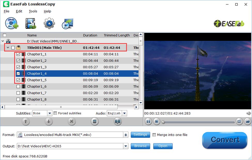Viewport: 252px width, 160px height.
Task: Click the film icon of Chapter1_7
Action: (24, 93)
